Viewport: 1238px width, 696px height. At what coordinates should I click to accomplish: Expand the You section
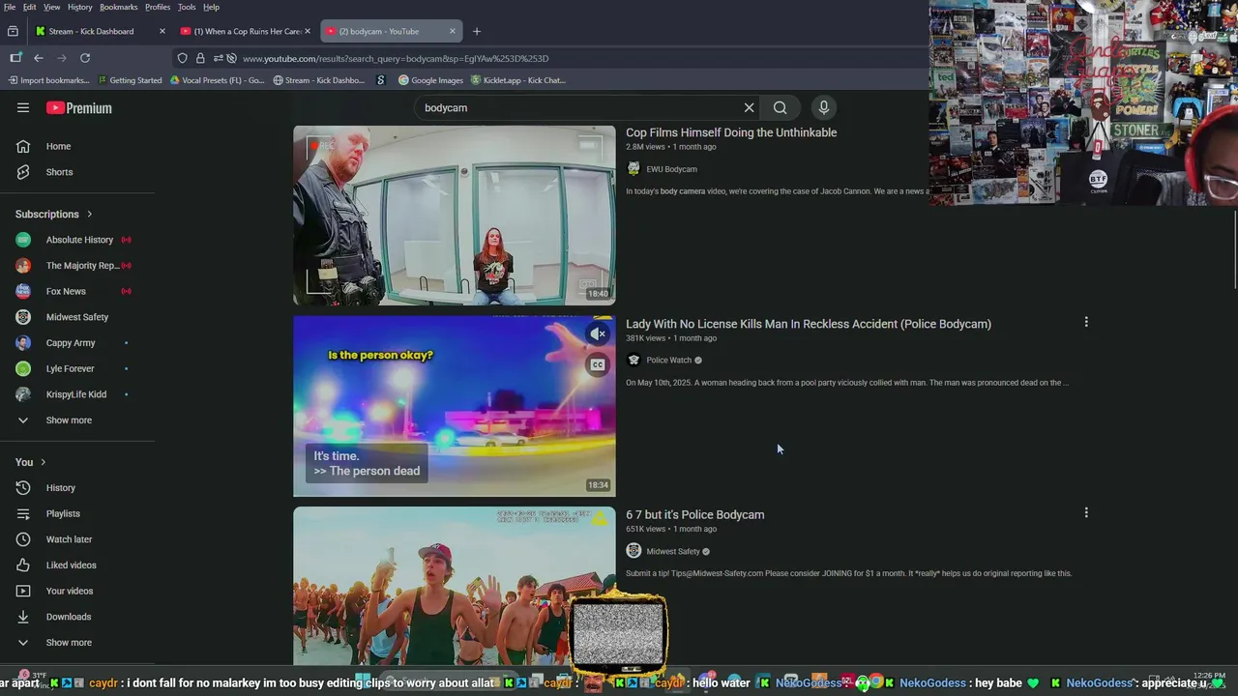coord(31,462)
